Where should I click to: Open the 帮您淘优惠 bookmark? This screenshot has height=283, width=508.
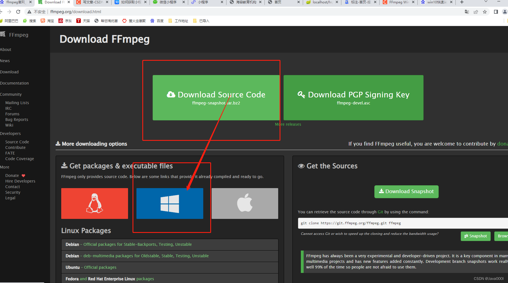[106, 21]
